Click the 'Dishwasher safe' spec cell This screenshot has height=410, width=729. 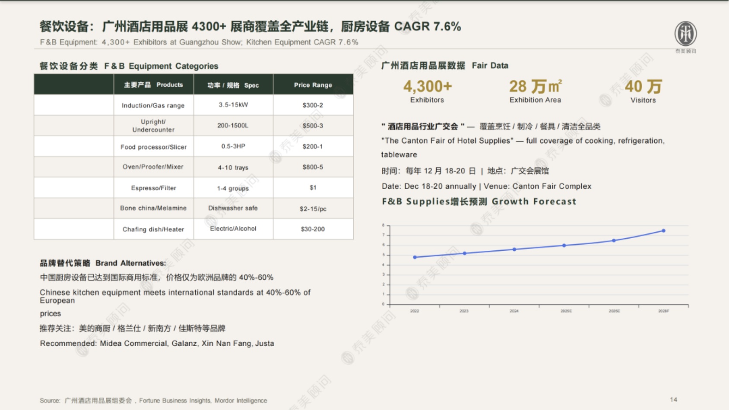(x=233, y=208)
